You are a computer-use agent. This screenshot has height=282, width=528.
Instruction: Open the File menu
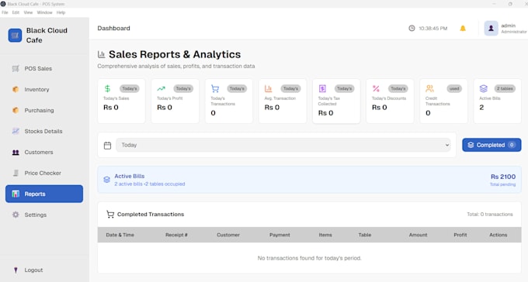5,12
